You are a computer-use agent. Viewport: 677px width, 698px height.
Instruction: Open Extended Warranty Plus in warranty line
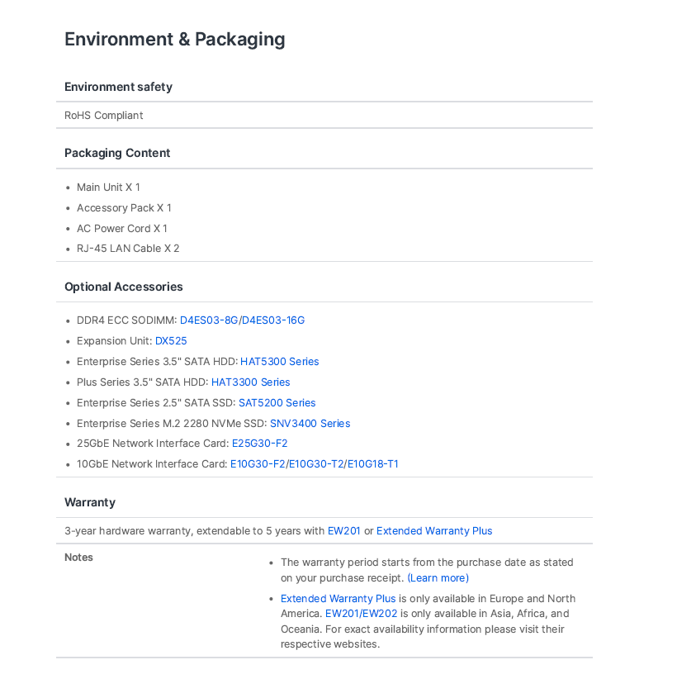point(434,531)
